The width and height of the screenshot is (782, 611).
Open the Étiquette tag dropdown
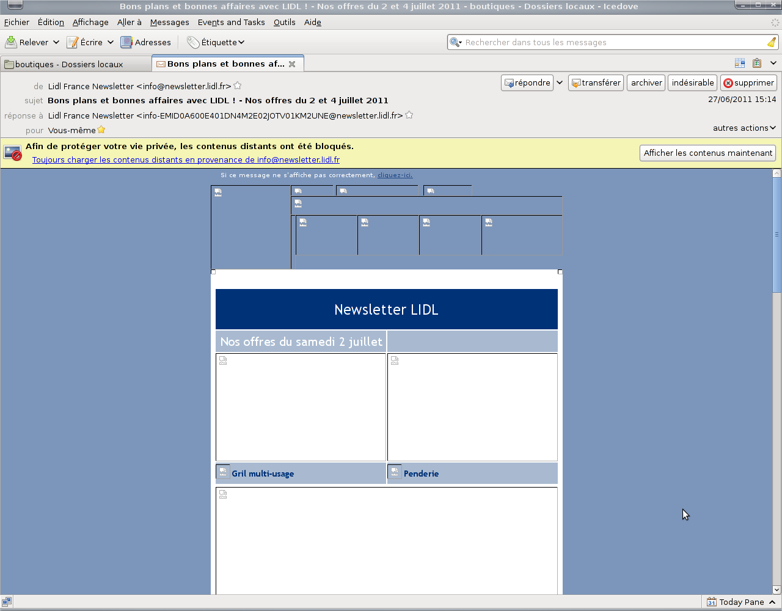[216, 42]
